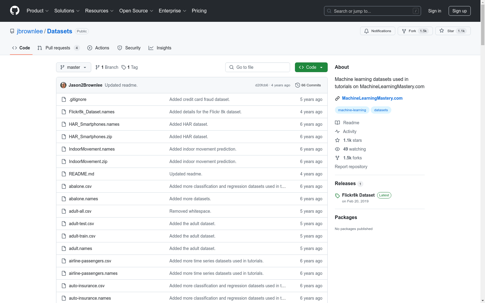
Task: Expand the Open Source menu
Action: (x=136, y=11)
